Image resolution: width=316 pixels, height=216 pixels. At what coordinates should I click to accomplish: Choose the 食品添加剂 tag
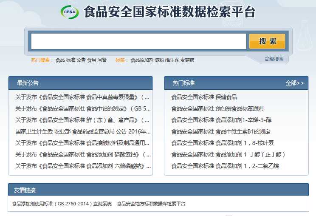[x=142, y=60]
